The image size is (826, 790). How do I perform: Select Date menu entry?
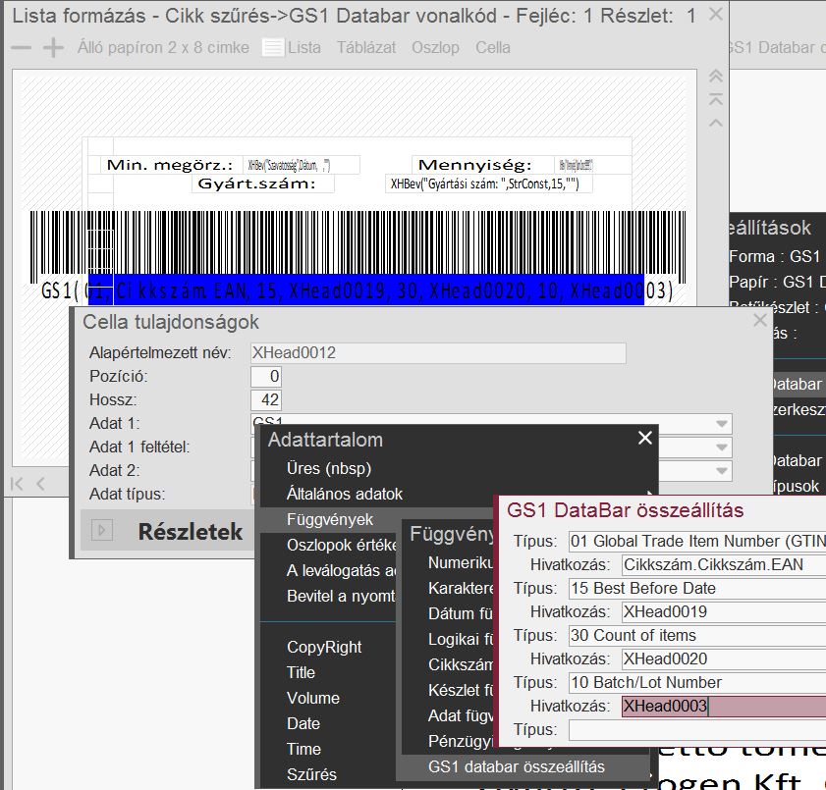[x=303, y=723]
